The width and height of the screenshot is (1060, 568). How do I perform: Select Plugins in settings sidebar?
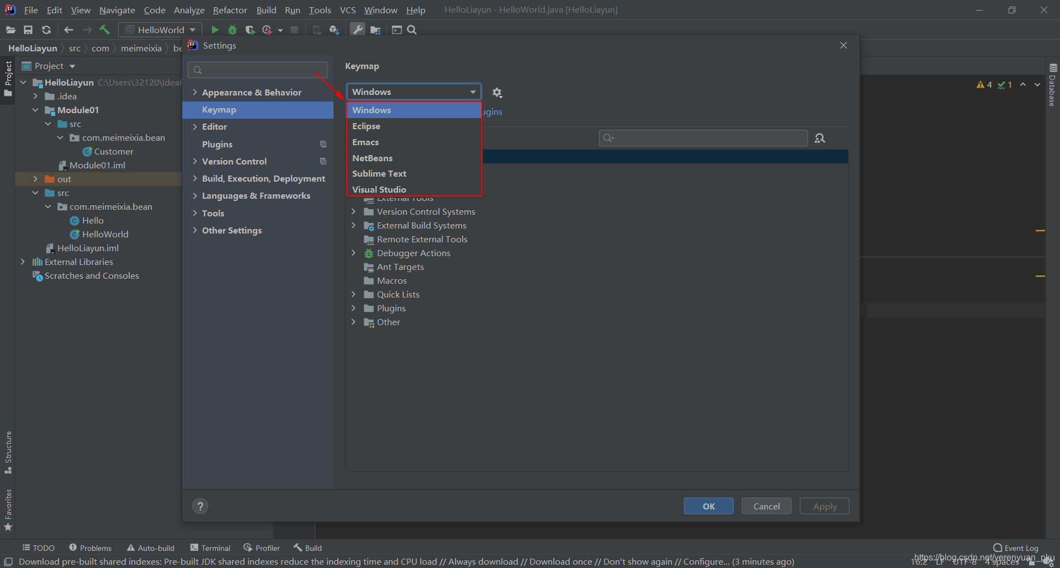[x=217, y=144]
